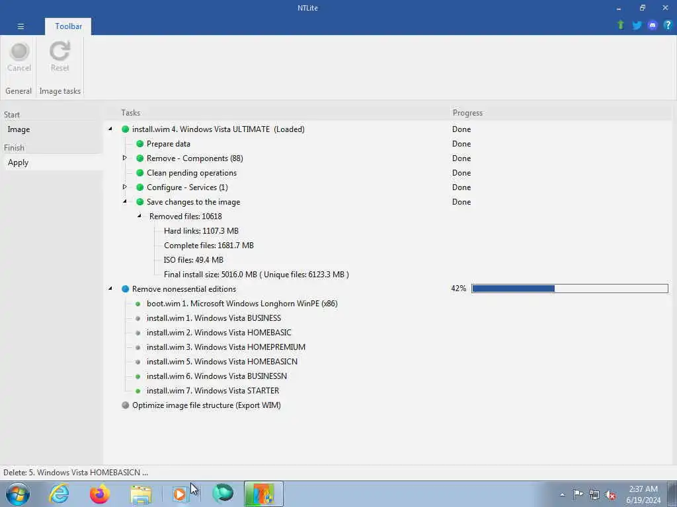Click the green dot beside Windows Vista STARTER
The image size is (677, 507).
pyautogui.click(x=138, y=391)
